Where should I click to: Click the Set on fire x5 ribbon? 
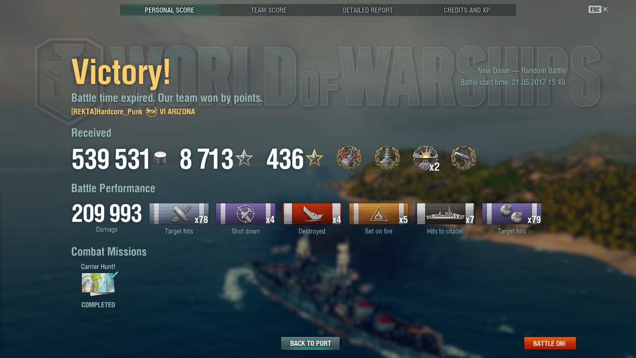pyautogui.click(x=379, y=214)
